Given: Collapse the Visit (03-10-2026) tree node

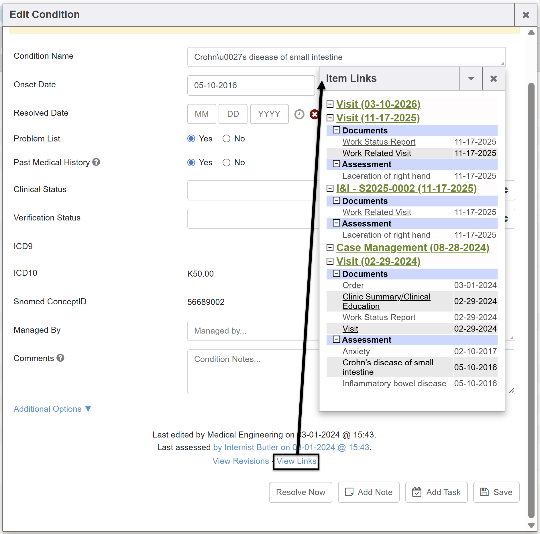Looking at the screenshot, I should [x=330, y=104].
